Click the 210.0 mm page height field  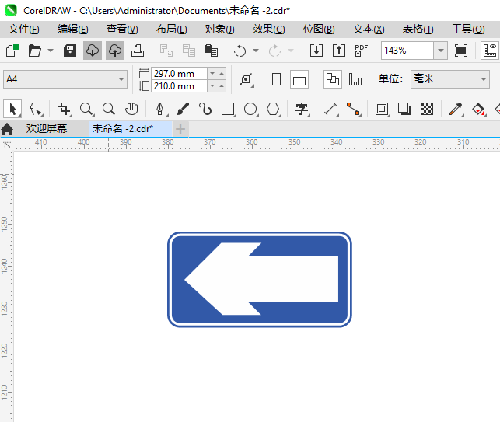(x=179, y=86)
